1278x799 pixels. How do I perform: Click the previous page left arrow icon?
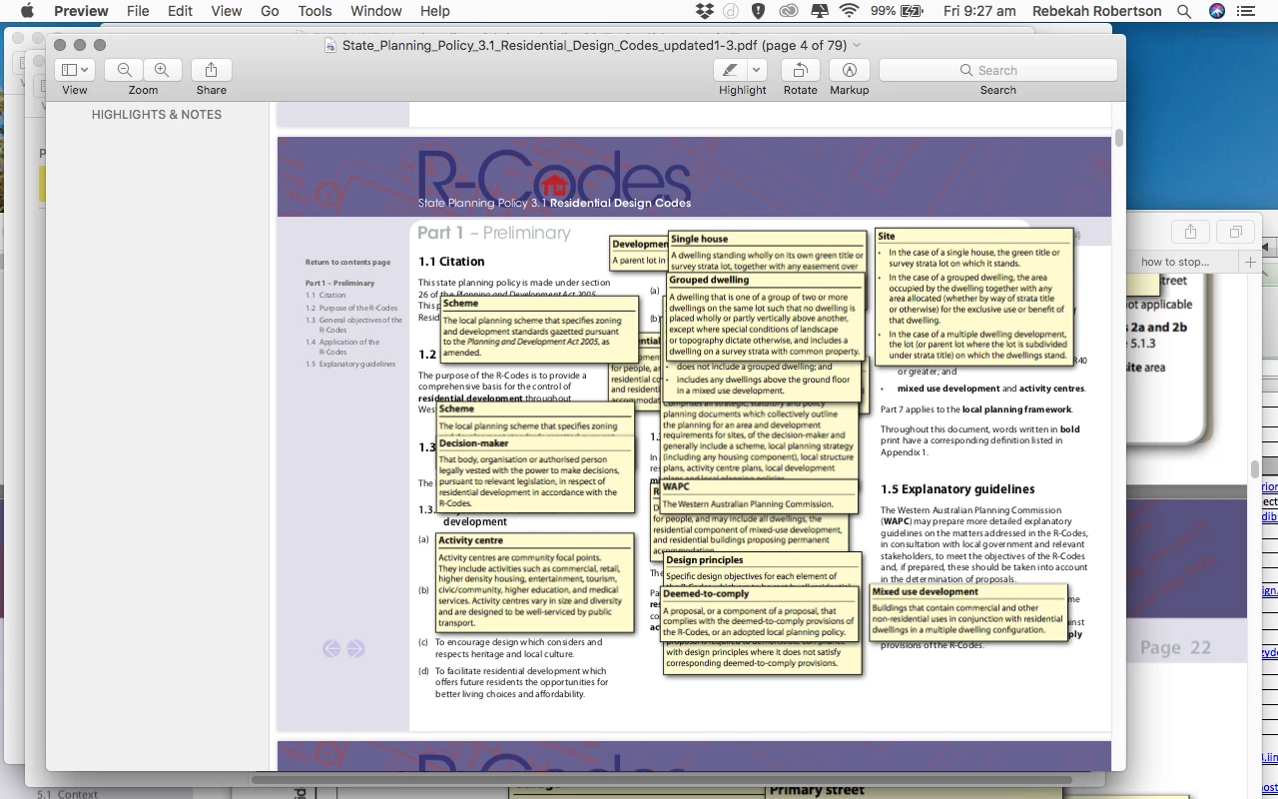[331, 649]
